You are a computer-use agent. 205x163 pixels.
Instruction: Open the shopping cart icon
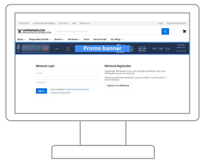click(x=184, y=31)
